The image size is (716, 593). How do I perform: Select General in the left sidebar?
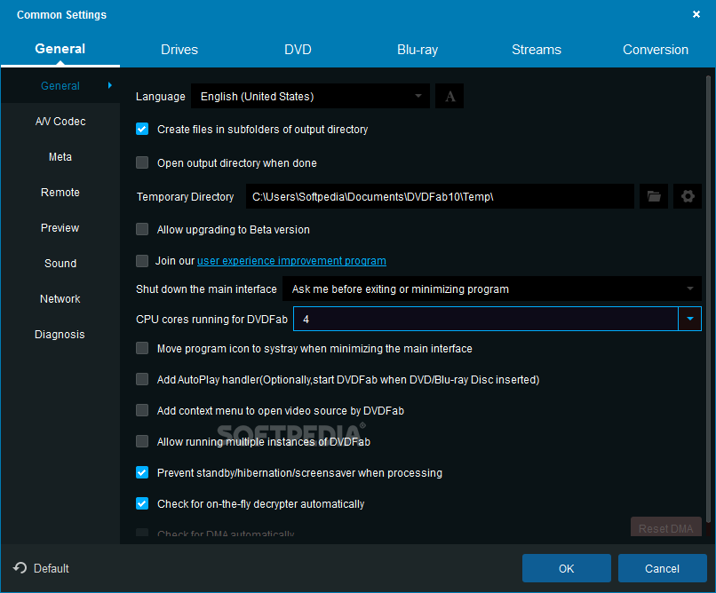tap(60, 86)
